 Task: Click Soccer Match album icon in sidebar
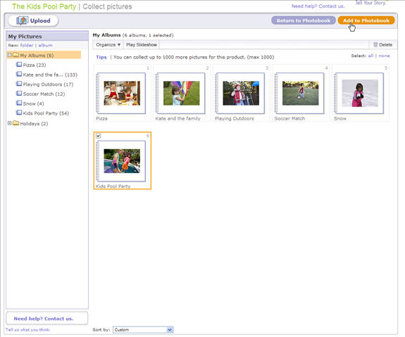pos(19,94)
